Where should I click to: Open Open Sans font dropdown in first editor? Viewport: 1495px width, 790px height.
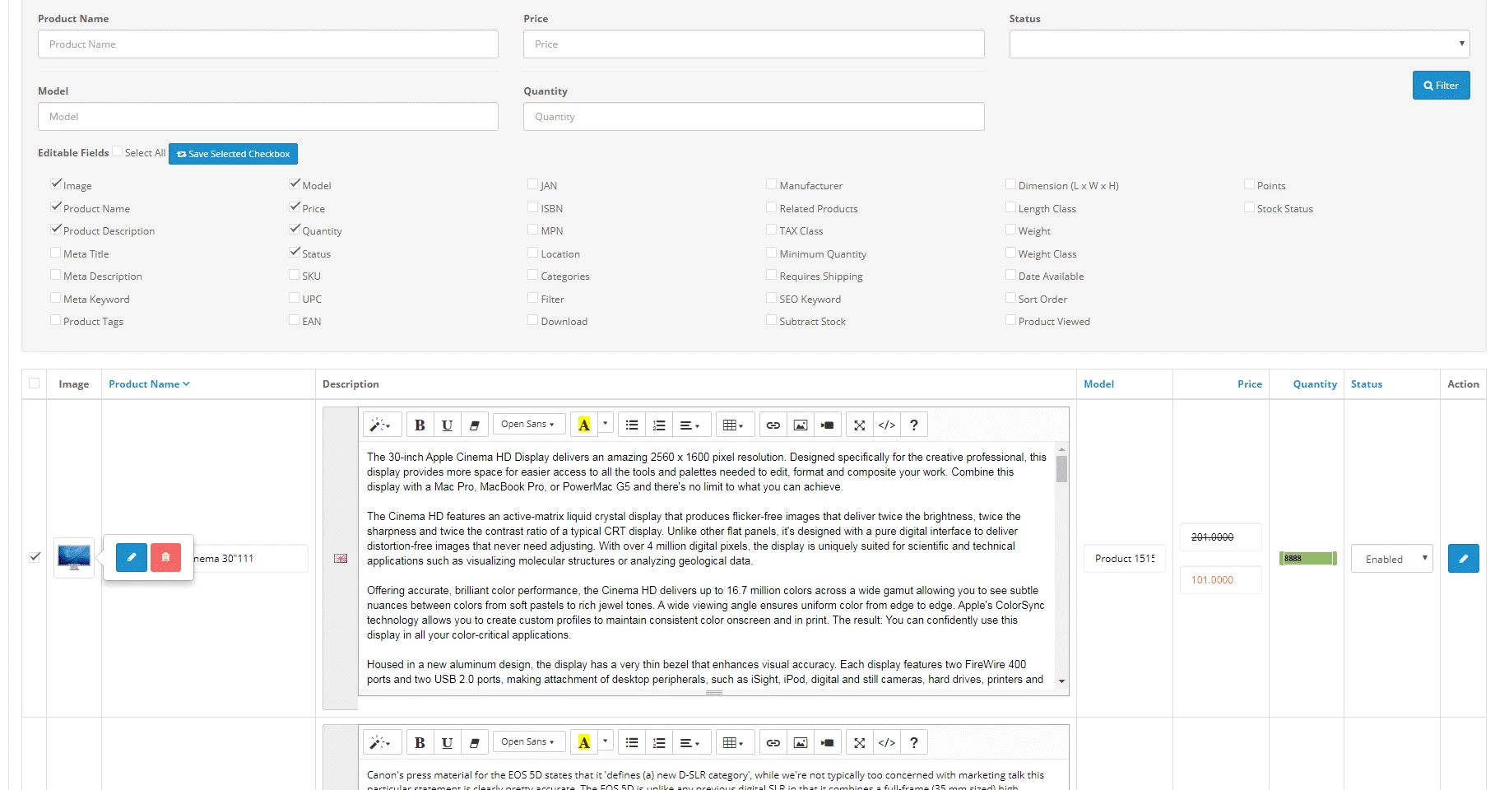529,425
